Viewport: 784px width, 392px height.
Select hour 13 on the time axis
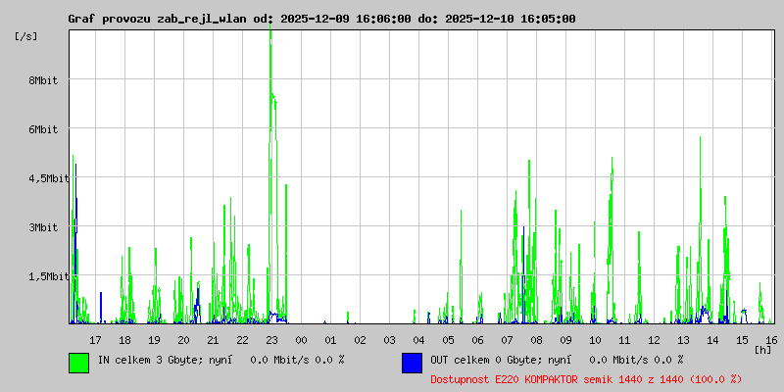[x=683, y=339]
